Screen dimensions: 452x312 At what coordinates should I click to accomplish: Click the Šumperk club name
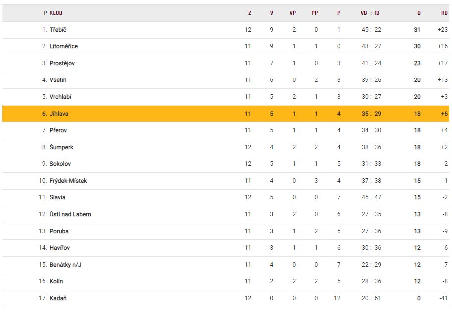click(61, 147)
